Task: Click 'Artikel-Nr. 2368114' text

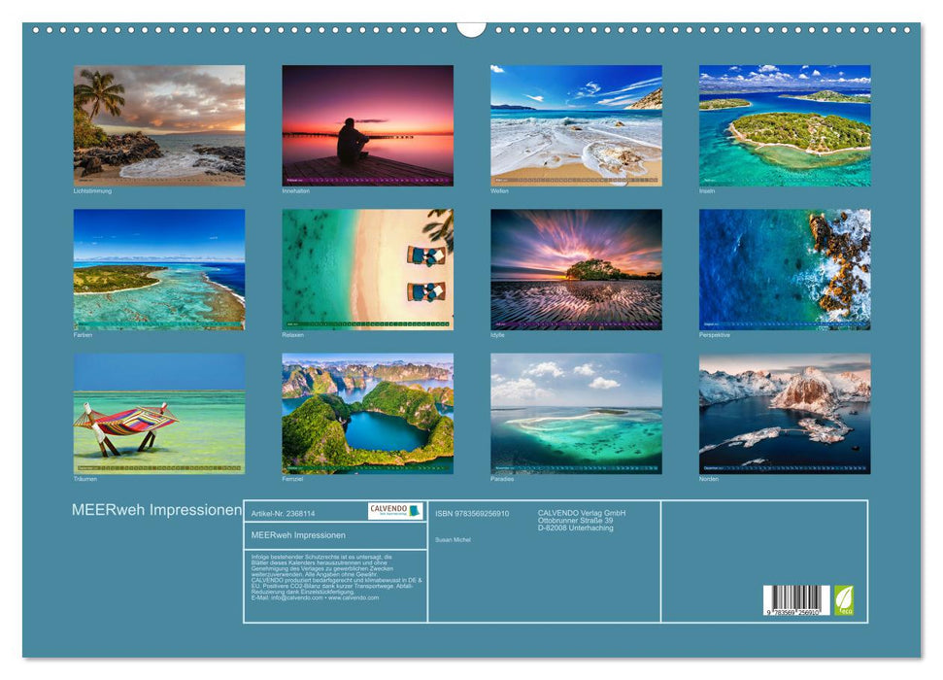Action: coord(283,513)
